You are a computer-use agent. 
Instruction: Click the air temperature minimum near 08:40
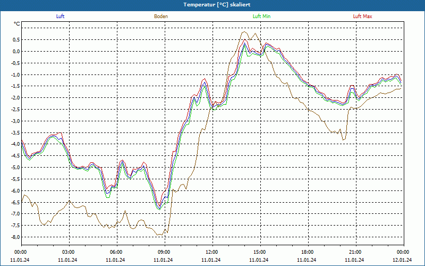pyautogui.click(x=159, y=209)
